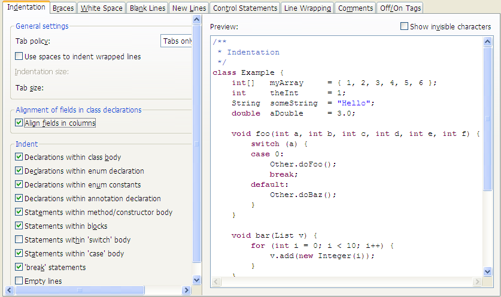Screen dimensions: 501x297
Task: Click the Tab size label
Action: coord(29,88)
